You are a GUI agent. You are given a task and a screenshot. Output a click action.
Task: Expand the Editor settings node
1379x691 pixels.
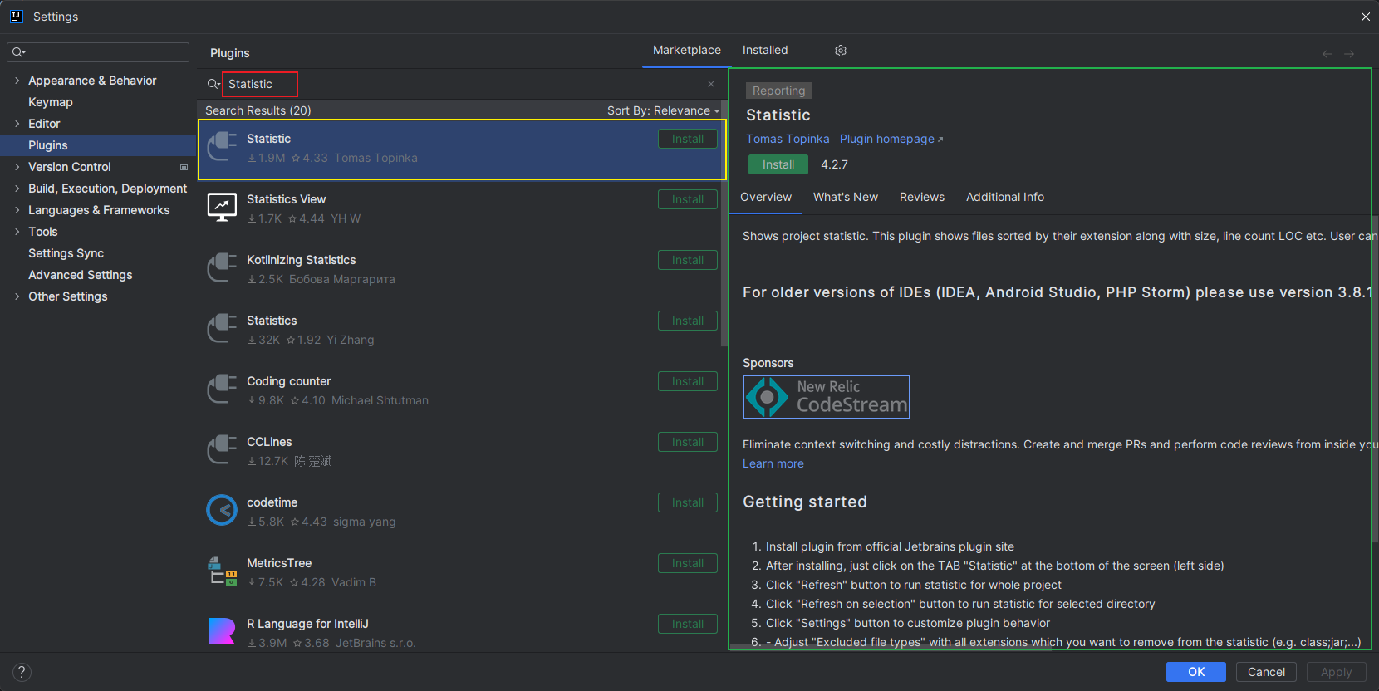17,124
